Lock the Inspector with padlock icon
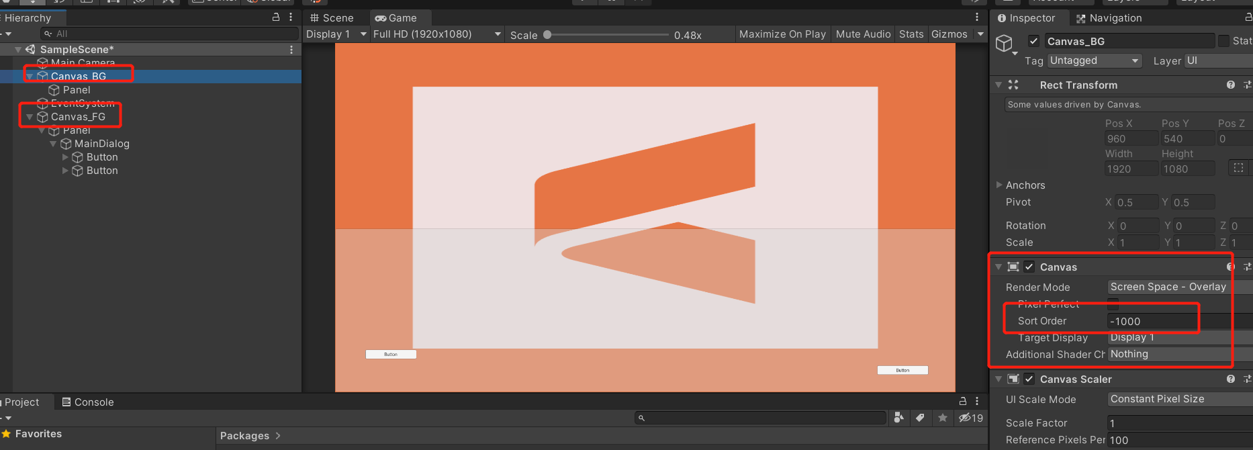The image size is (1253, 450). coord(1248,17)
